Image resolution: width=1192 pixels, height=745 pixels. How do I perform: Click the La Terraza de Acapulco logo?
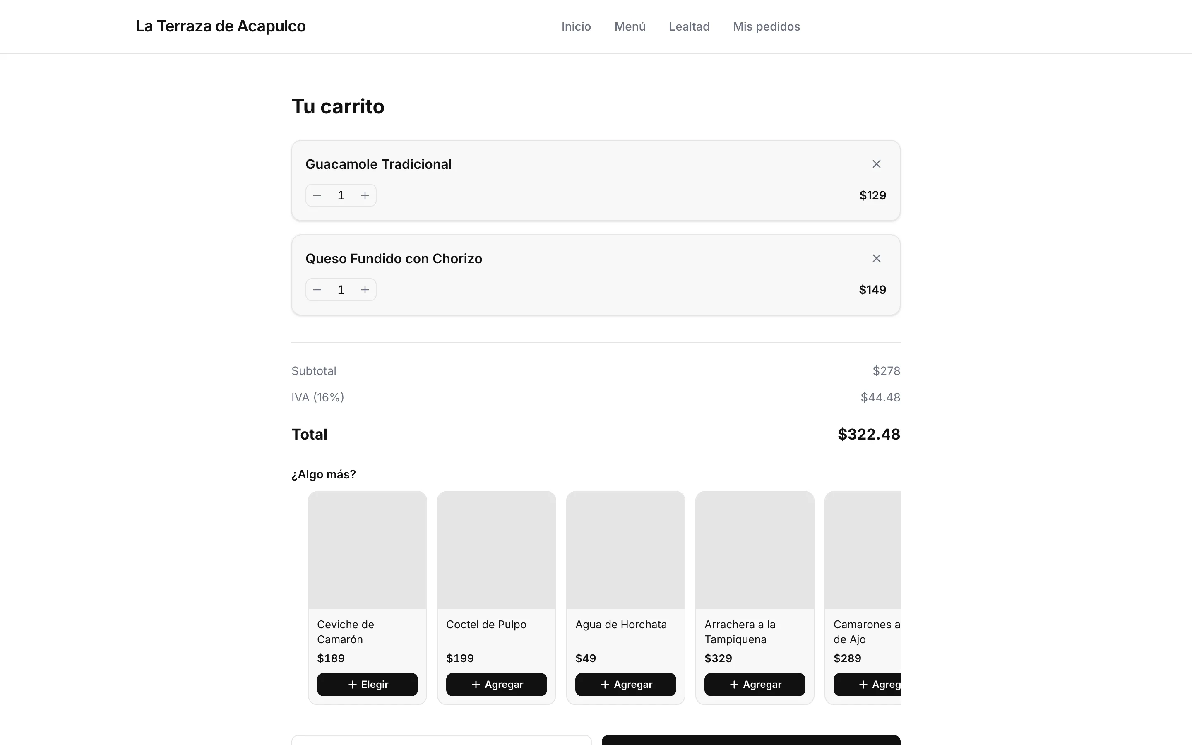pos(221,26)
